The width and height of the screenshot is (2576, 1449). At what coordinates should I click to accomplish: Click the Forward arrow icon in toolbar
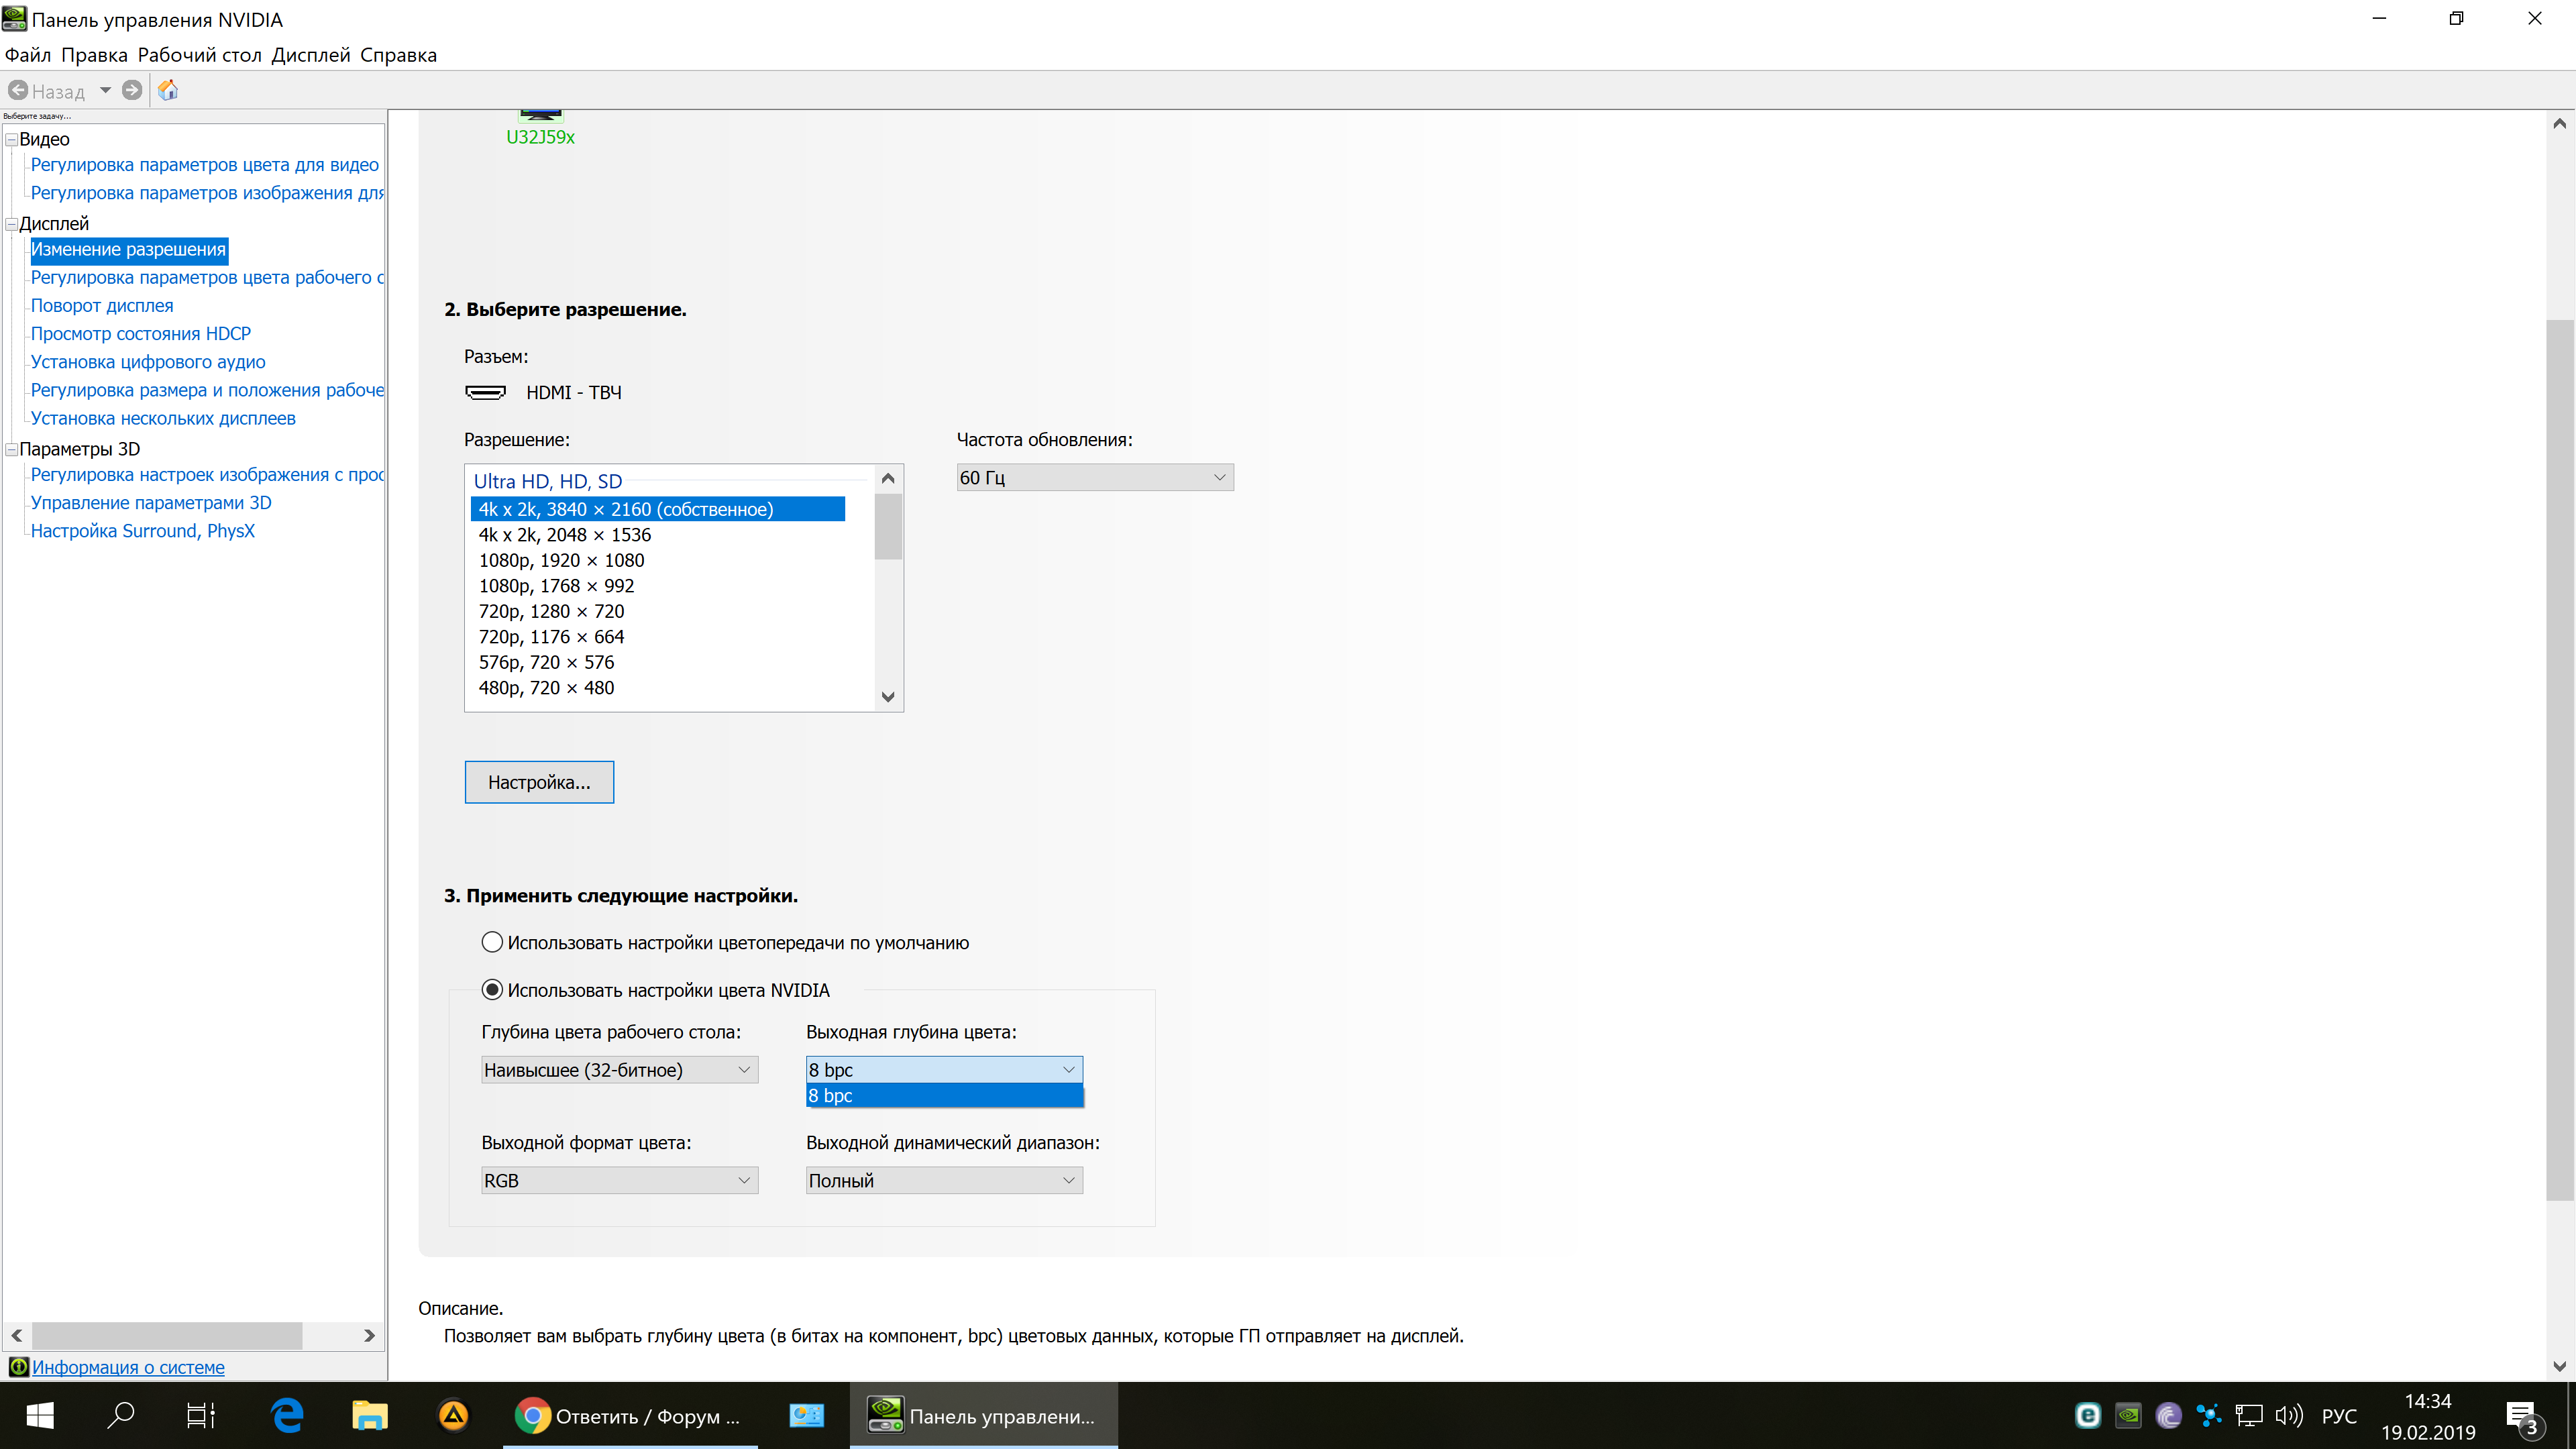coord(132,91)
